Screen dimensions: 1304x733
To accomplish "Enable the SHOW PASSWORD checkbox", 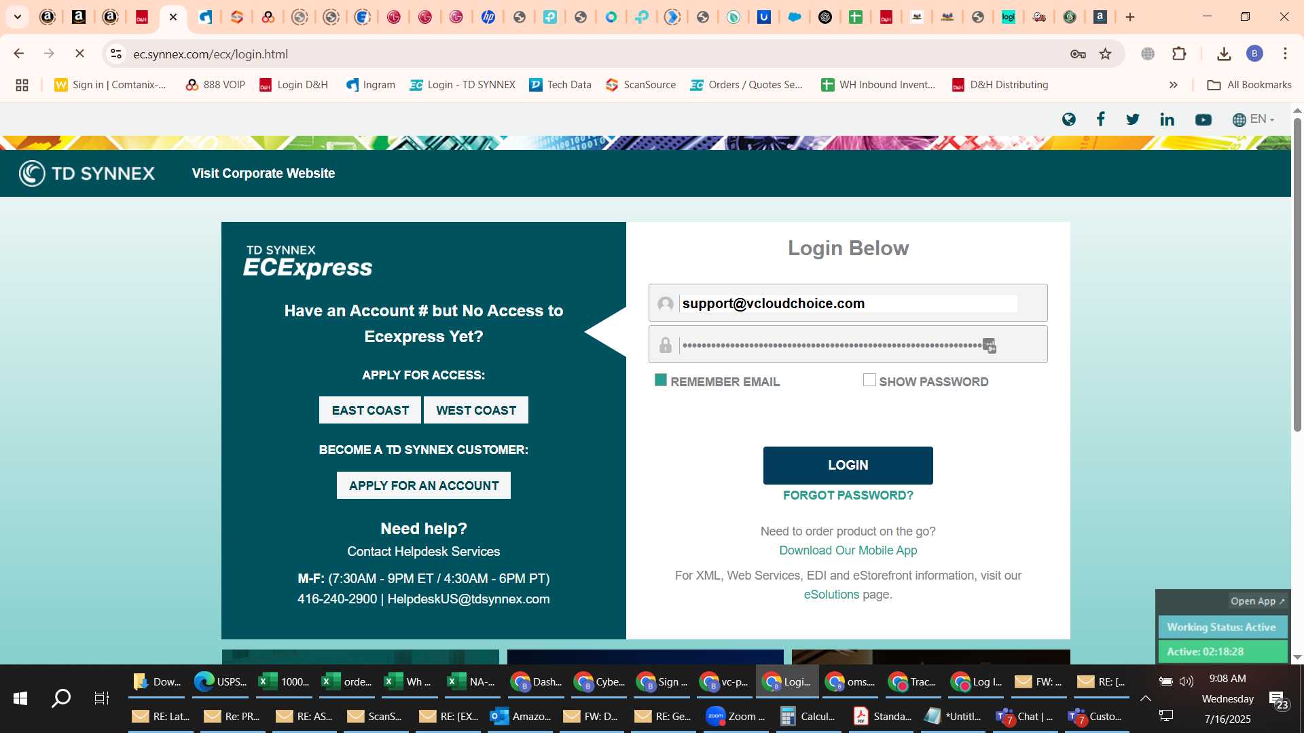I will click(x=869, y=380).
